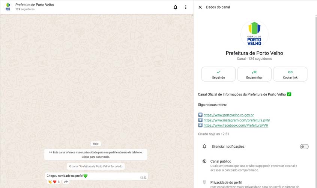Click the forward arrow icon on the Encaminhar button
Image resolution: width=317 pixels, height=188 pixels.
point(254,72)
